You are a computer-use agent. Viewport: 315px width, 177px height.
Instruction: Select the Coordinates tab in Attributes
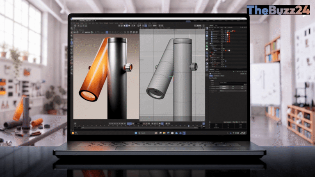[x=217, y=76]
